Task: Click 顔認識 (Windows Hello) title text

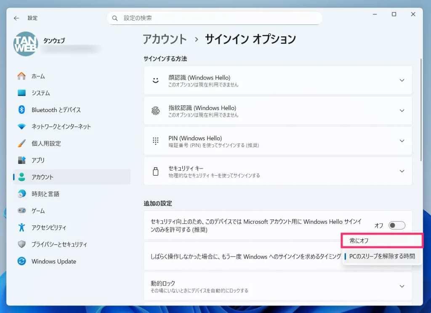Action: [199, 78]
